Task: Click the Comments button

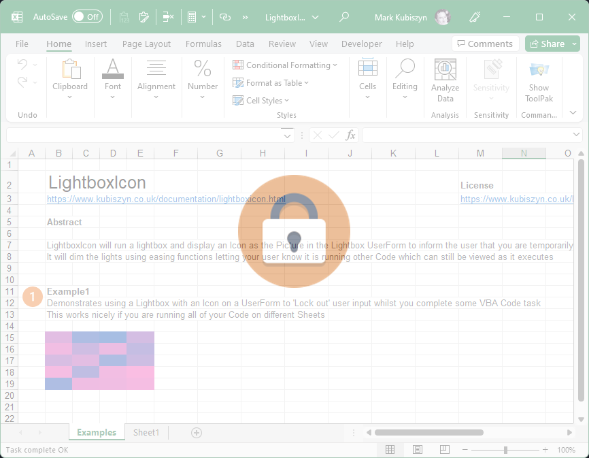Action: [x=485, y=44]
